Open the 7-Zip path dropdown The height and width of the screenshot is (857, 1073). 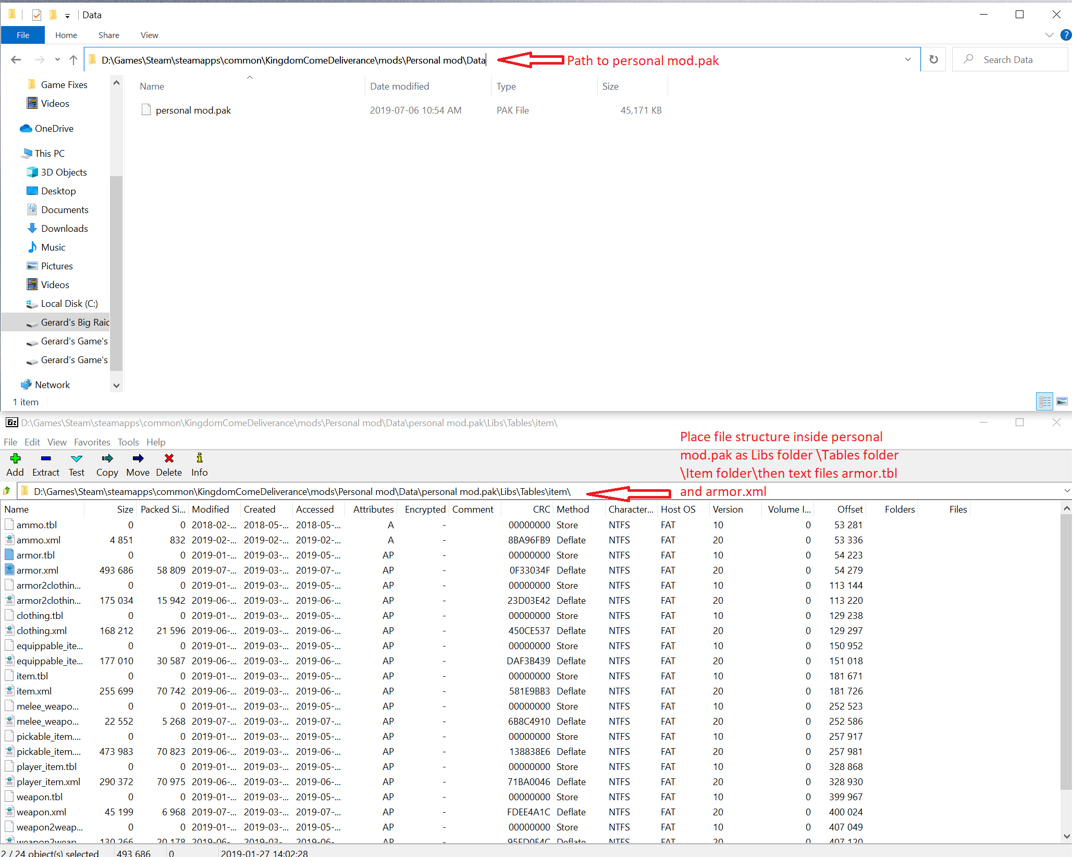1066,491
